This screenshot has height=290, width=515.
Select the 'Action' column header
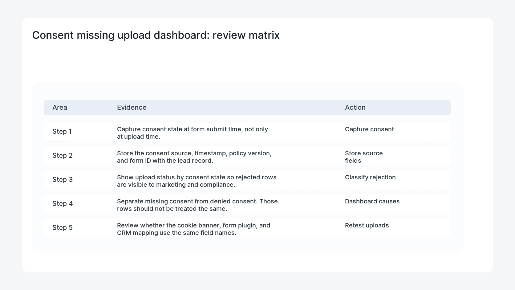pos(355,107)
